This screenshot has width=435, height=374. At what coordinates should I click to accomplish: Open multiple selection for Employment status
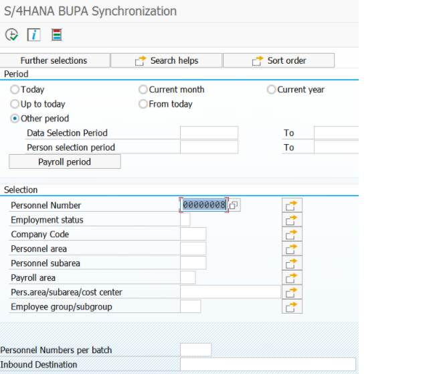292,220
